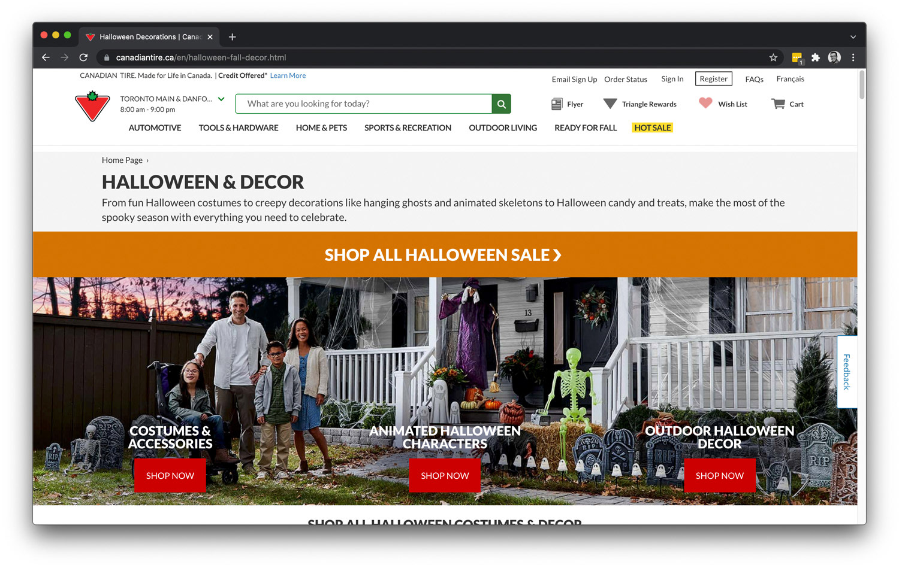Screen dimensions: 899x568
Task: Expand the Toronto Main & Danforth store dropdown
Action: (221, 99)
